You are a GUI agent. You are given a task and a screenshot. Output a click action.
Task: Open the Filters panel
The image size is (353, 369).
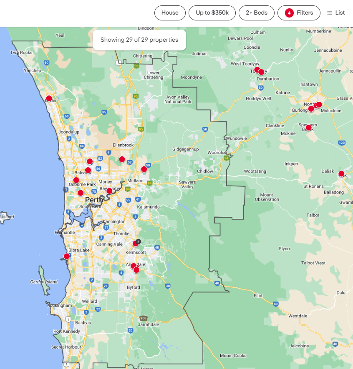(x=299, y=13)
